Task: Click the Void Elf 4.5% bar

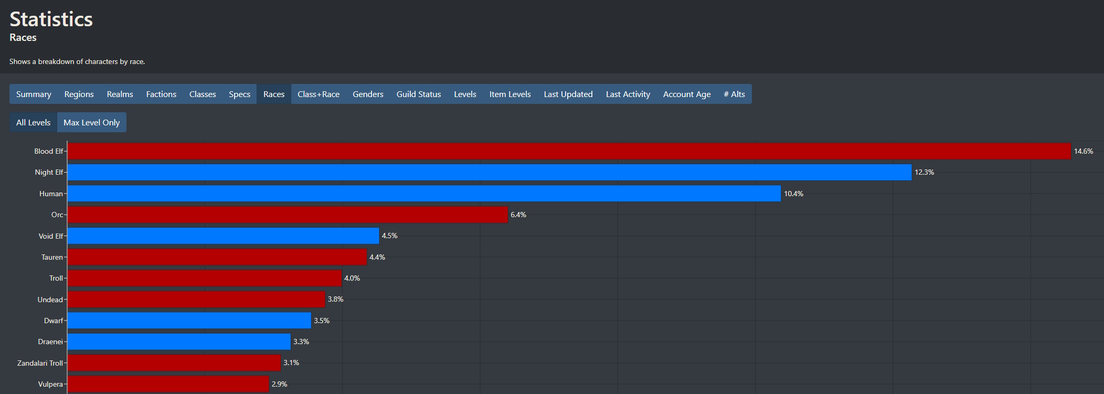Action: (223, 236)
